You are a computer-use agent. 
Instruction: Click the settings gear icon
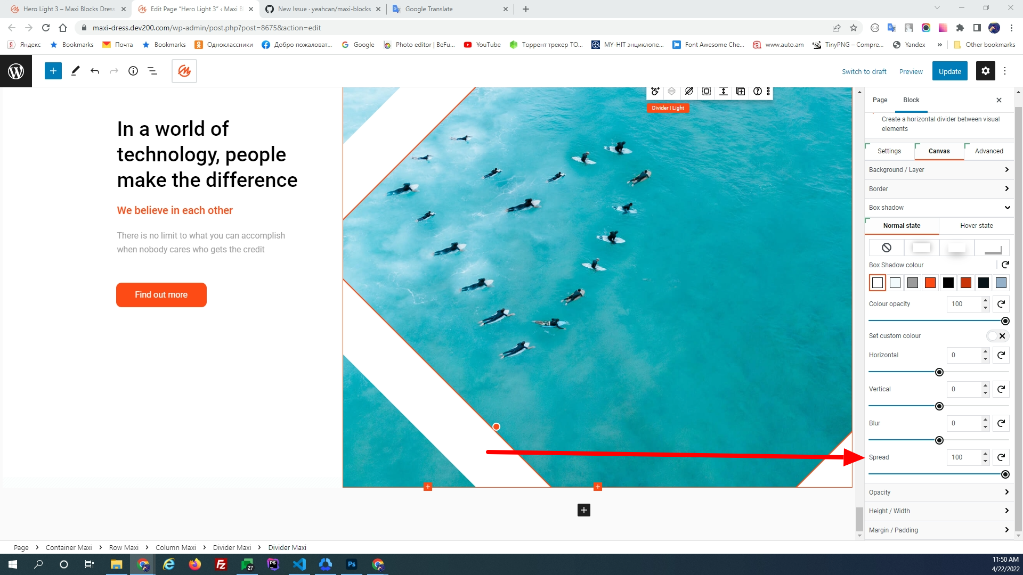[x=985, y=71]
